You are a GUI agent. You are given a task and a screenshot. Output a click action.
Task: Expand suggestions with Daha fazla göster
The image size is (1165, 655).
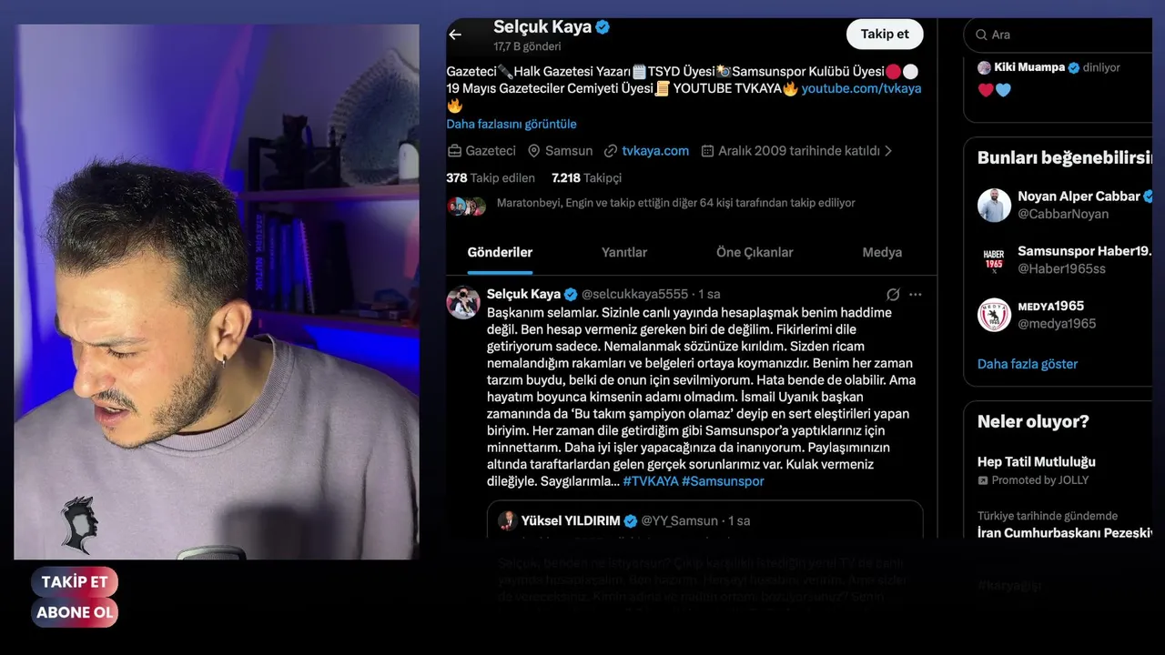coord(1028,364)
